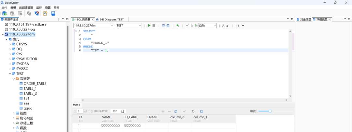Viewport: 352px width, 132px height.
Task: Click the green format SQL icon
Action: [x=178, y=26]
